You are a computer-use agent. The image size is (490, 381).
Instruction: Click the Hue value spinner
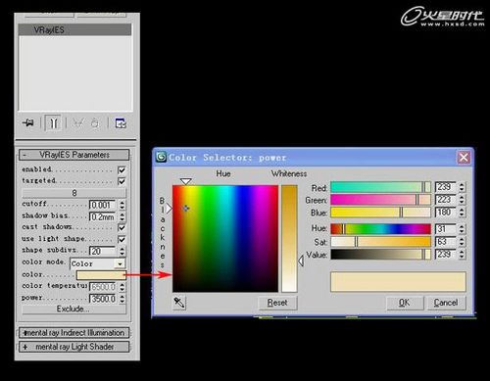click(462, 229)
